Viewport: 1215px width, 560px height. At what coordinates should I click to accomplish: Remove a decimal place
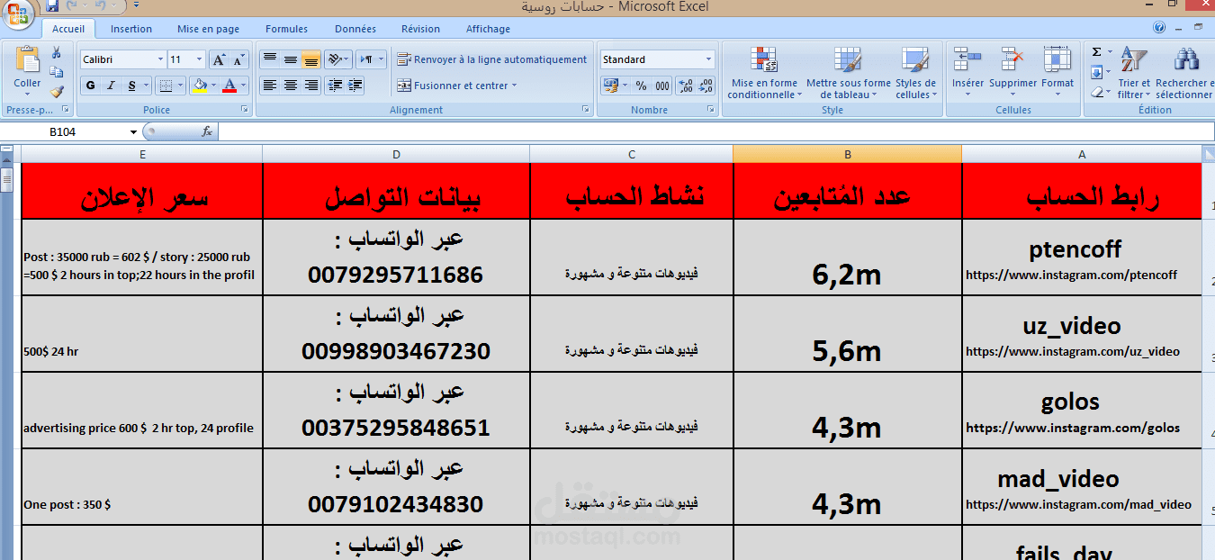(706, 86)
